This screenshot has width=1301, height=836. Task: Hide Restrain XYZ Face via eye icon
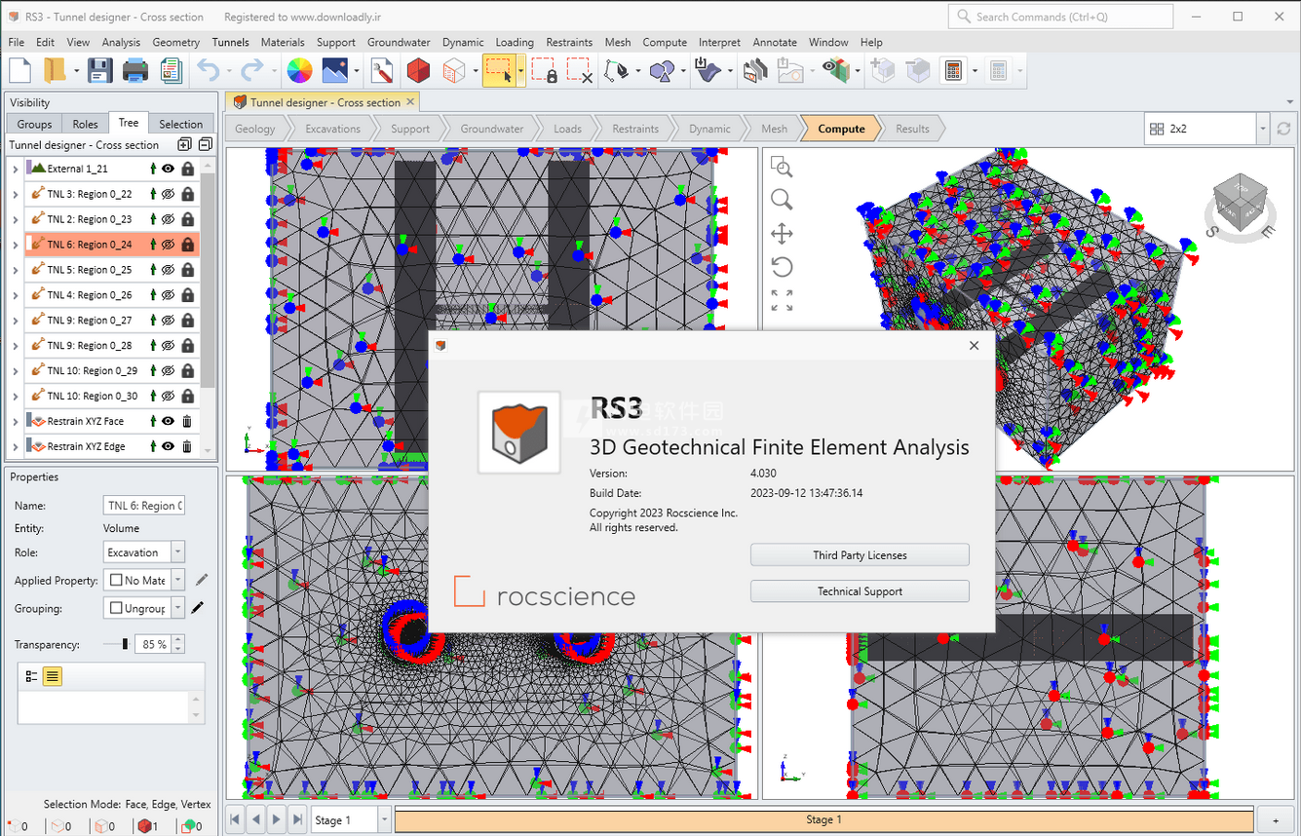(168, 421)
